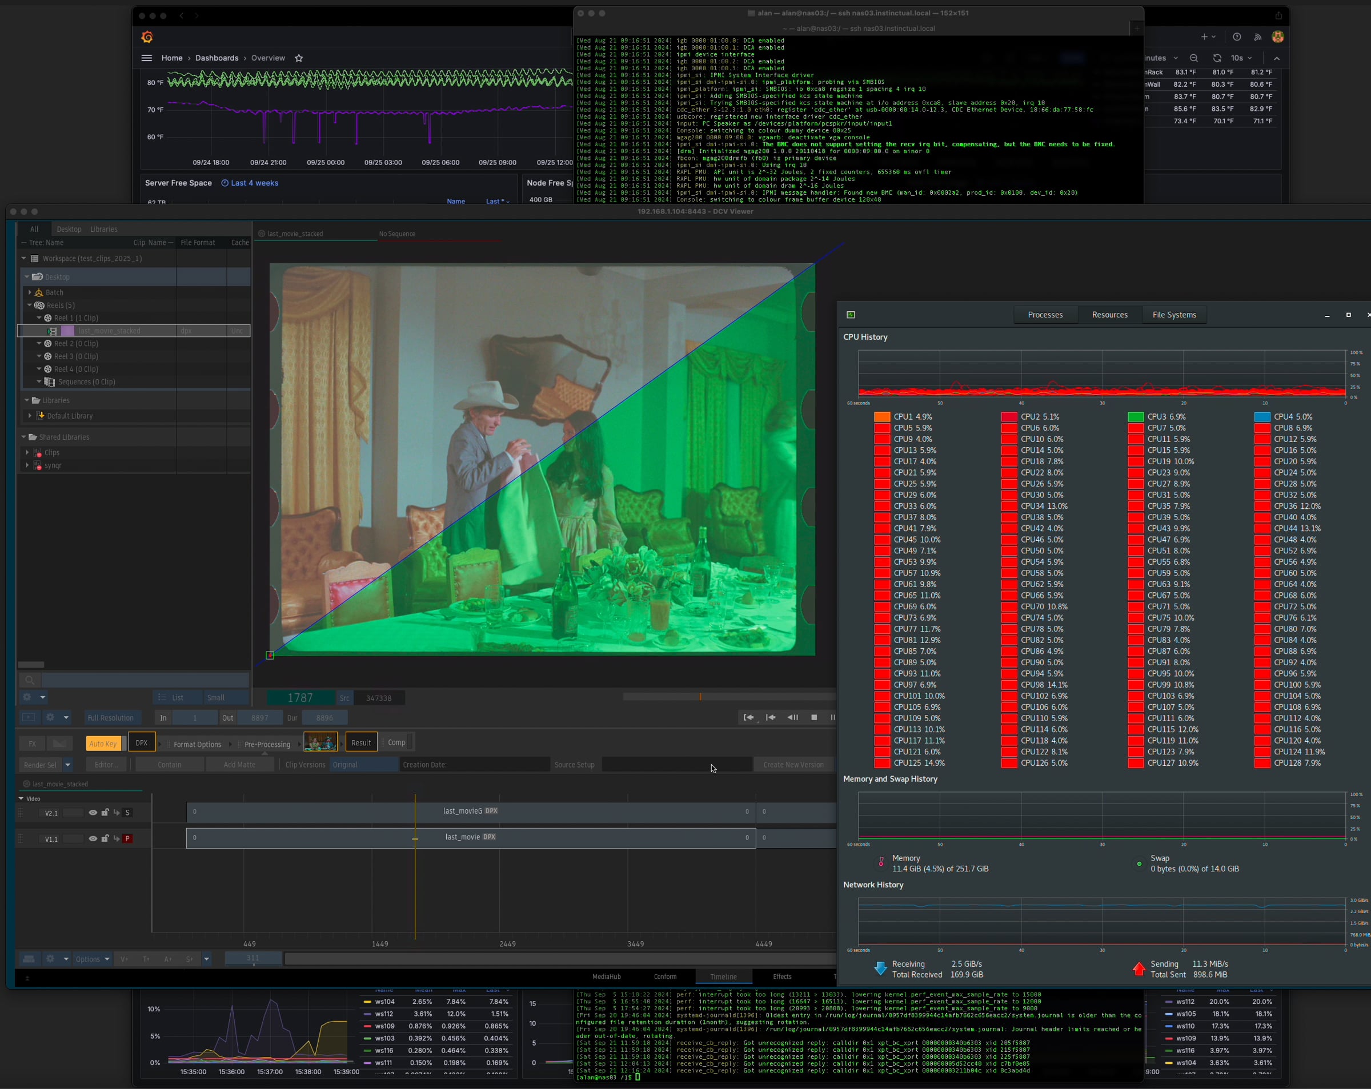Open the Grafana help icon
Viewport: 1371px width, 1089px height.
1237,37
